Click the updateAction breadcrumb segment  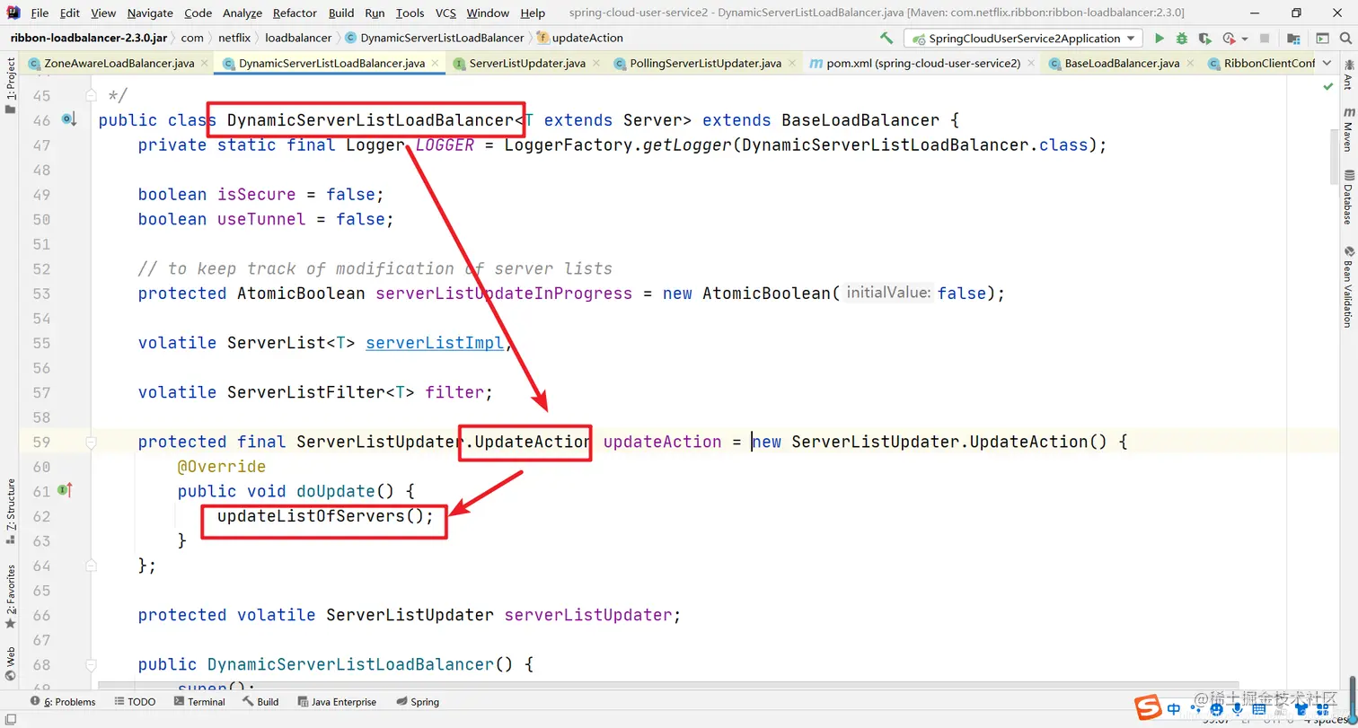point(579,38)
